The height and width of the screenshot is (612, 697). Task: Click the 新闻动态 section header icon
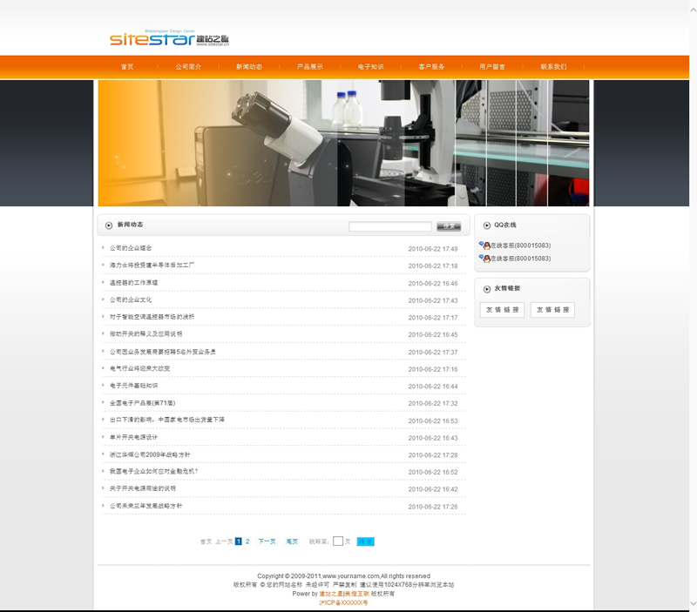pos(109,225)
